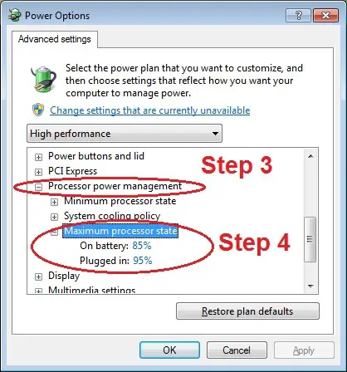Collapse Processor power management node

(38, 187)
